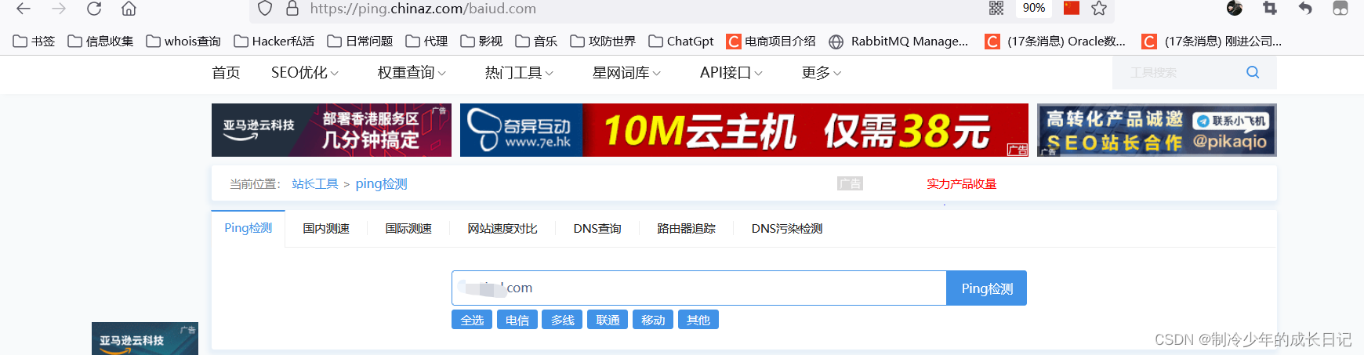Screen dimensions: 1364x355
Task: Open the 影视 bookmarks folder
Action: [481, 42]
